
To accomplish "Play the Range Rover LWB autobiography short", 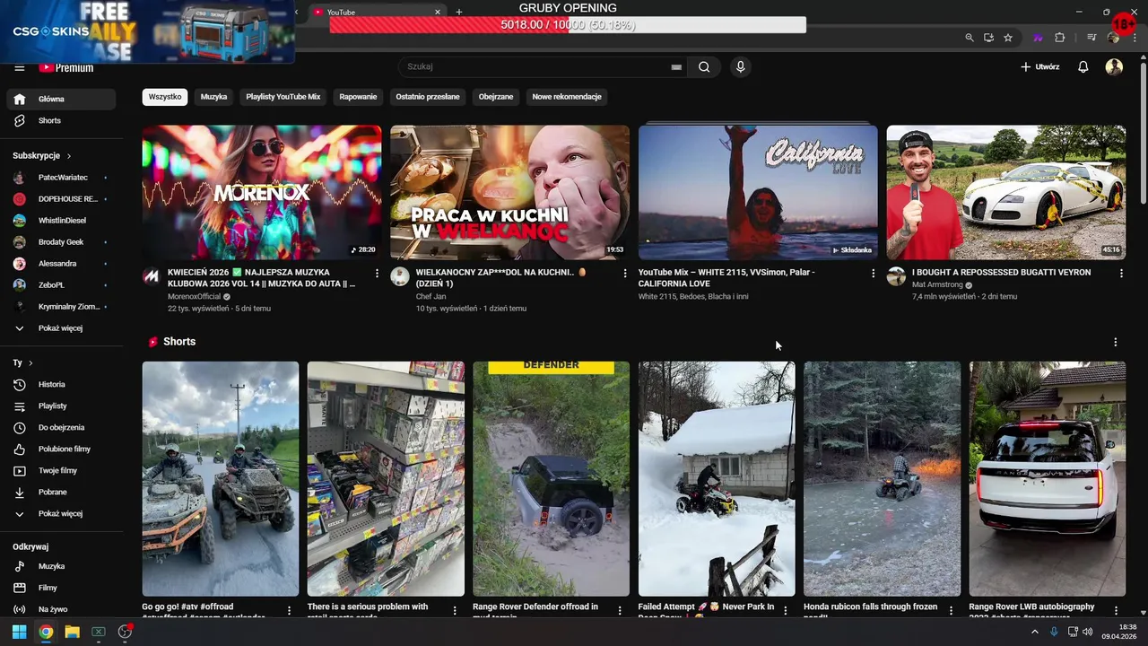I will 1048,479.
